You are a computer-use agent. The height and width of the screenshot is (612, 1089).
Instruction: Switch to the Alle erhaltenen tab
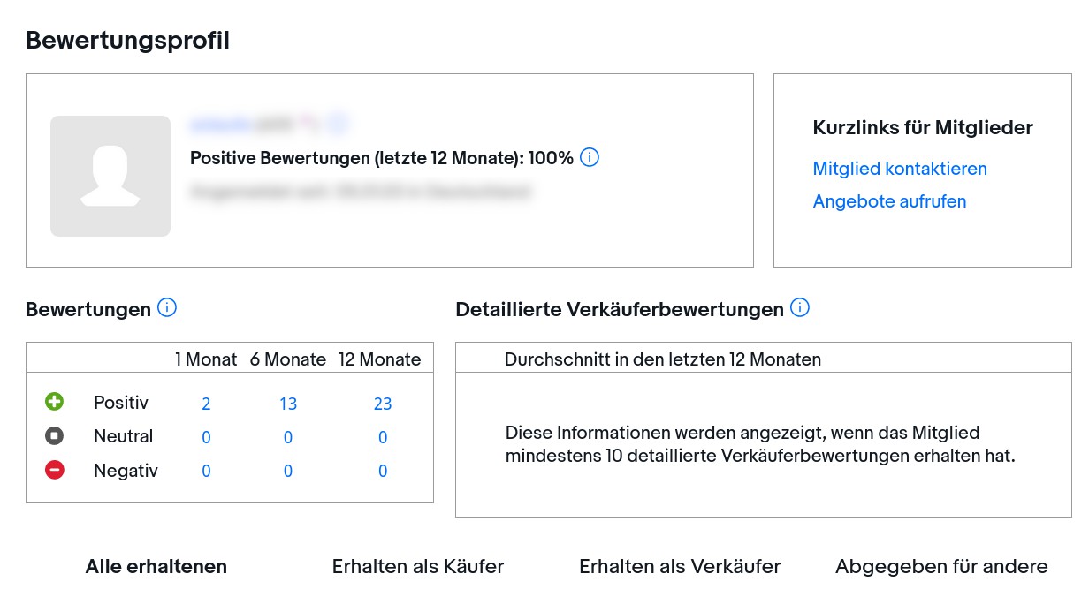pos(156,567)
